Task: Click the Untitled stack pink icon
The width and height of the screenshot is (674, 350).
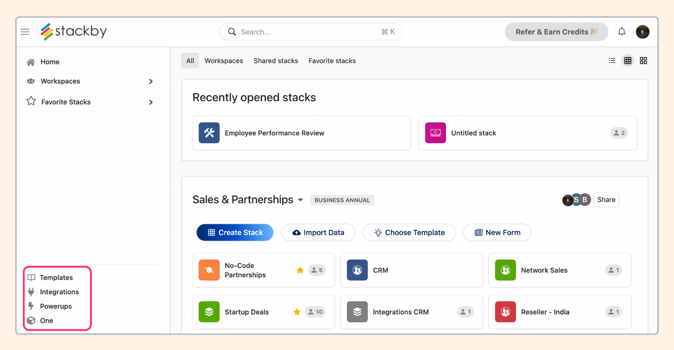Action: pyautogui.click(x=435, y=133)
